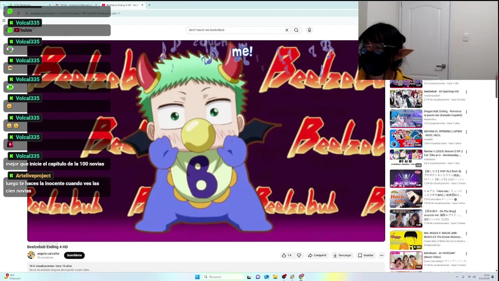The height and width of the screenshot is (281, 499).
Task: Open the Mix MASHLE playlist thumbnail
Action: 406,240
